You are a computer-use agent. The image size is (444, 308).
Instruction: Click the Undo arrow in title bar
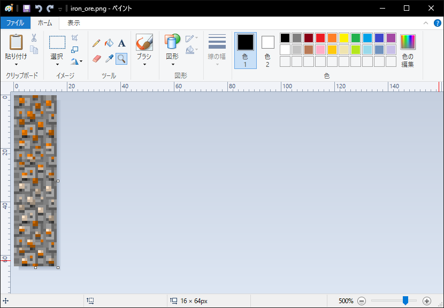[x=38, y=9]
